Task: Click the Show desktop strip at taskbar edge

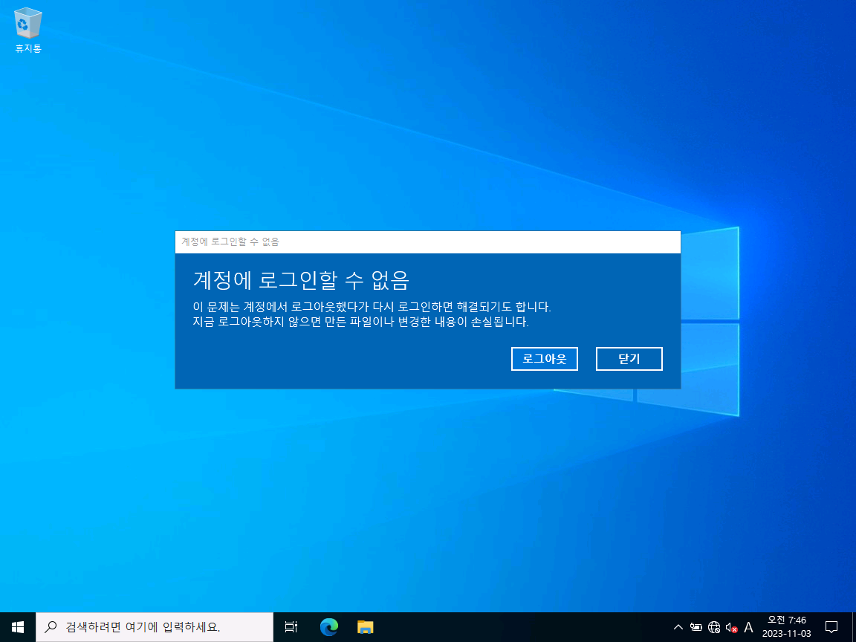Action: [853, 627]
